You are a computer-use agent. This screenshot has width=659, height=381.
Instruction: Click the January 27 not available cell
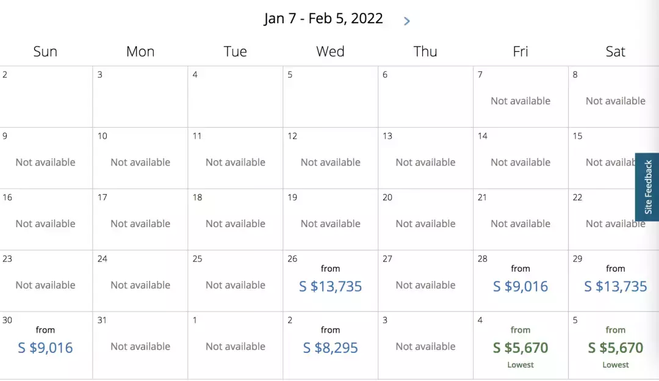pyautogui.click(x=425, y=285)
